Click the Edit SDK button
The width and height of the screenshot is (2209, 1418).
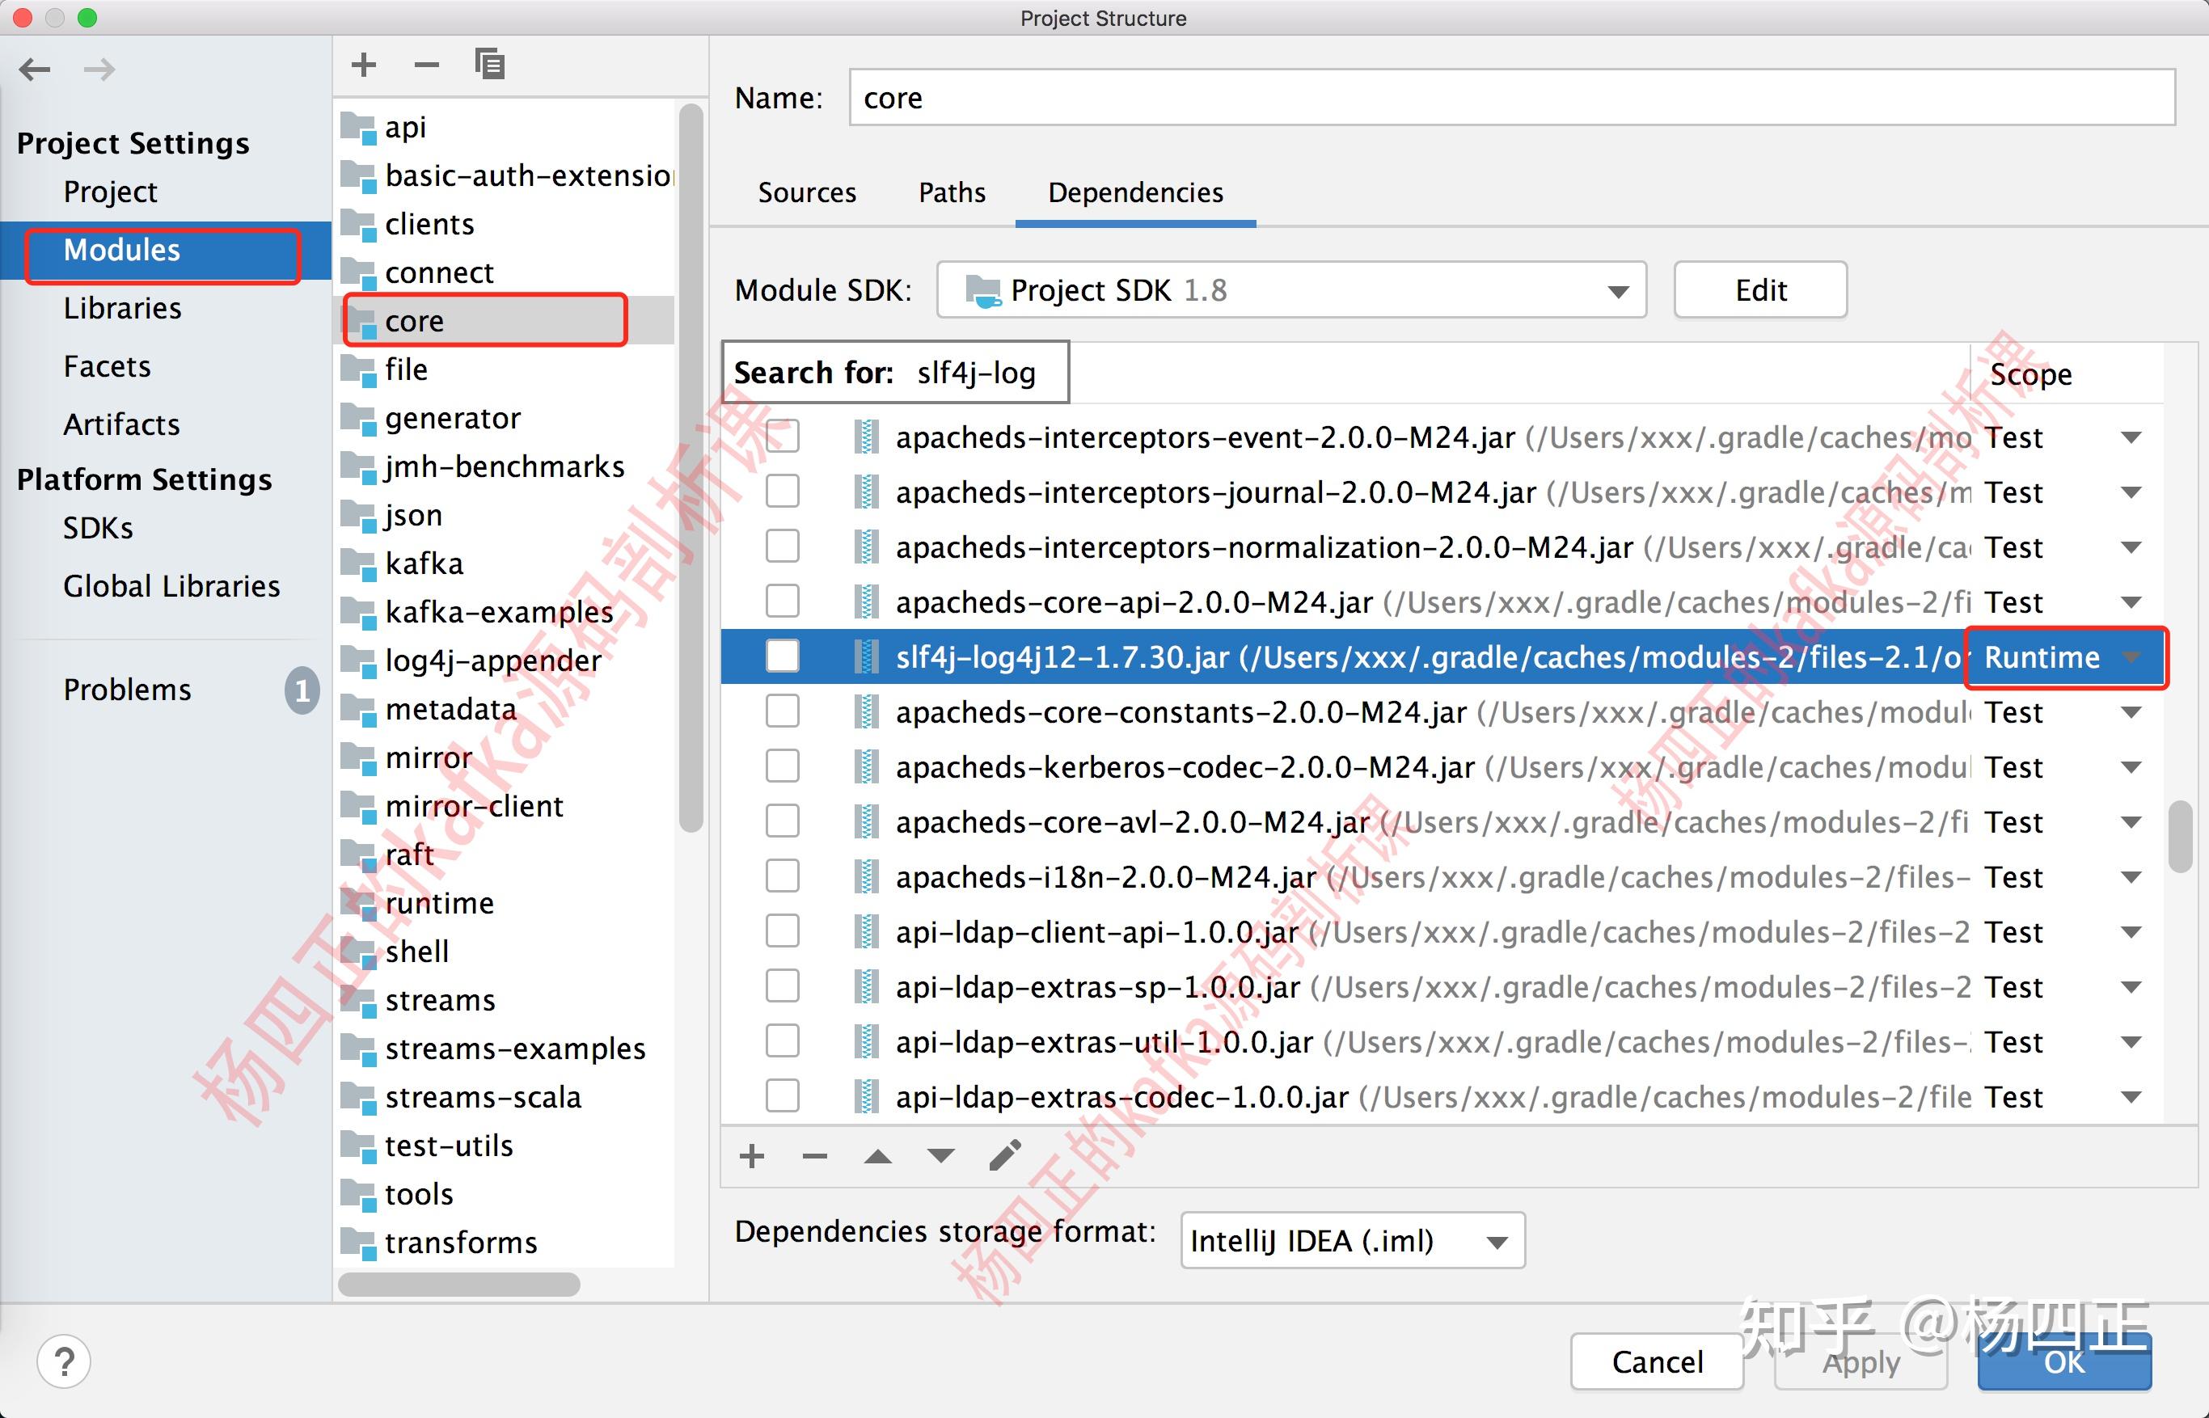[1760, 290]
